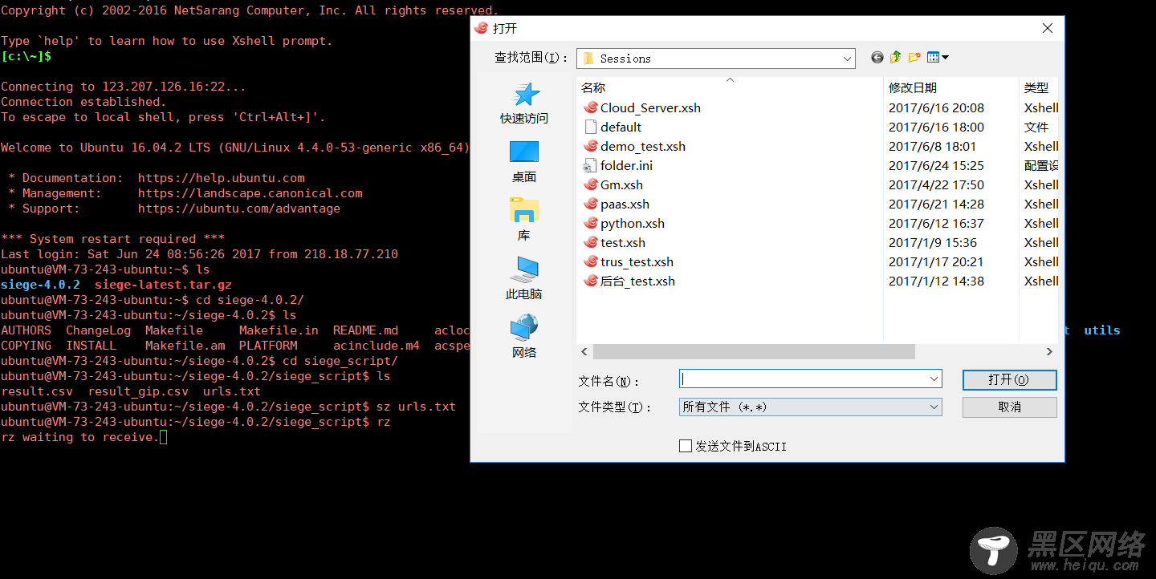Select Desktop (桌面) in sidebar
1156x579 pixels.
[x=524, y=162]
